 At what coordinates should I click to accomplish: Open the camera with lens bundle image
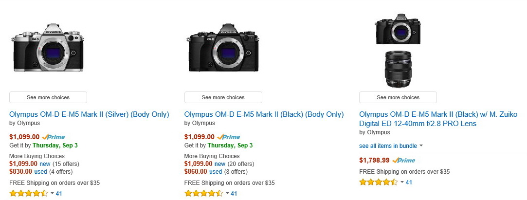coord(398,51)
